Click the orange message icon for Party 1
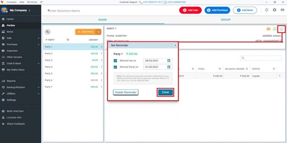The image size is (287, 143). pos(268,29)
